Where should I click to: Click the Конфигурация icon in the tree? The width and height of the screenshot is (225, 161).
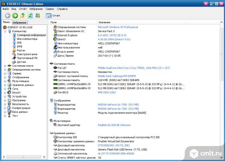tap(9, 108)
